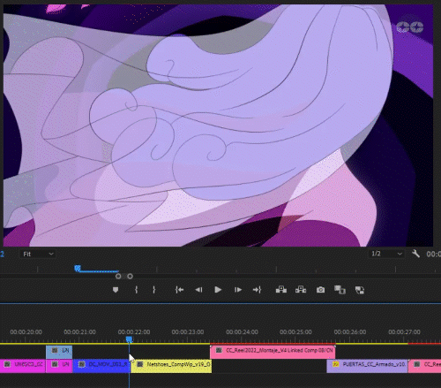The height and width of the screenshot is (388, 441).
Task: Step forward one frame
Action: (x=238, y=290)
